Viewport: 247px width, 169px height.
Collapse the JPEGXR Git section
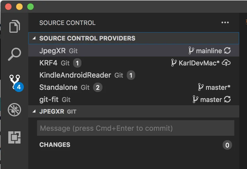pyautogui.click(x=34, y=112)
